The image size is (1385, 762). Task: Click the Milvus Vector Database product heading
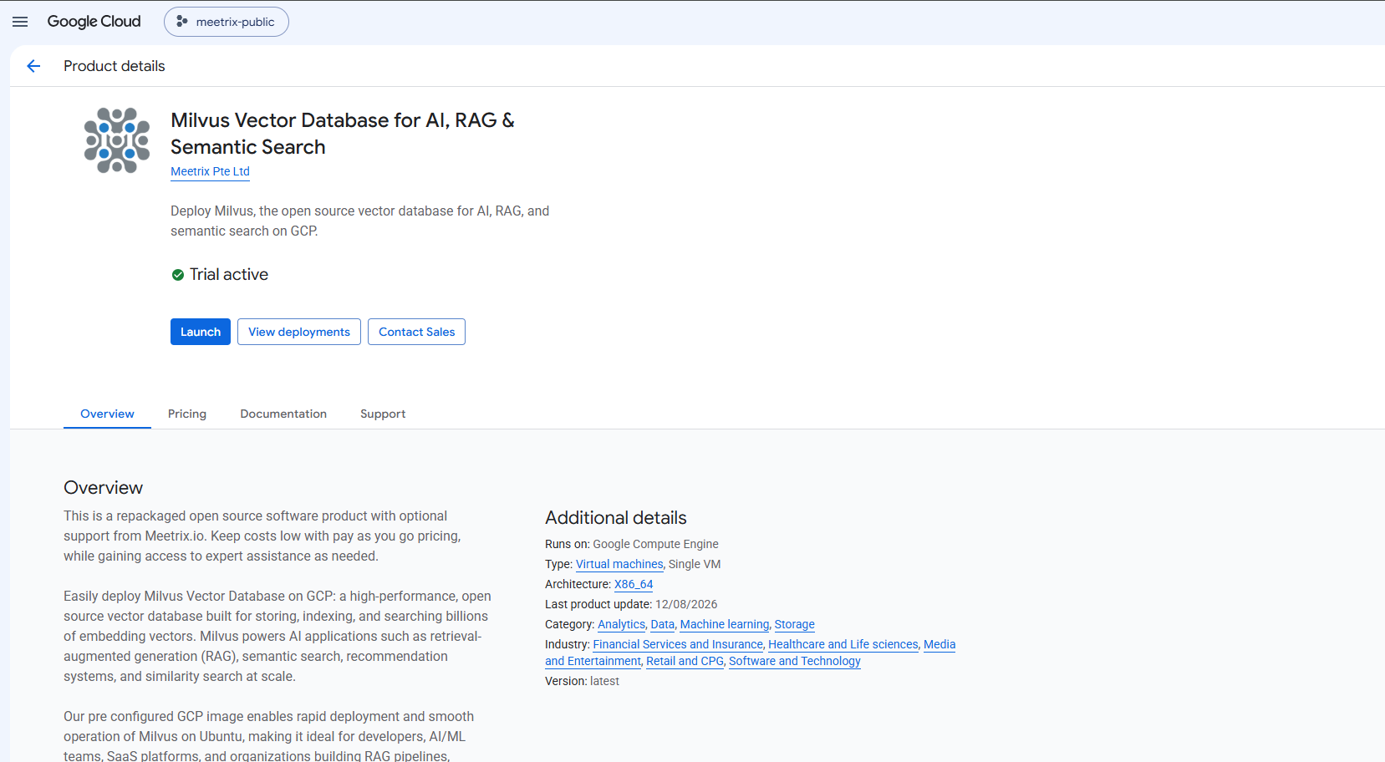(343, 134)
